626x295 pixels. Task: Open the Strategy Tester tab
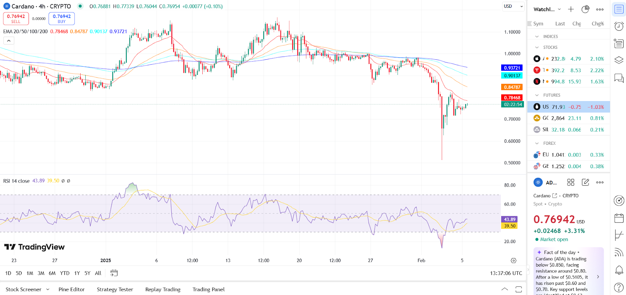(x=115, y=290)
